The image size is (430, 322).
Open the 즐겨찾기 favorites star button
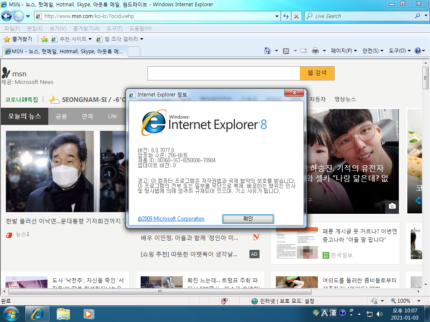pos(18,39)
